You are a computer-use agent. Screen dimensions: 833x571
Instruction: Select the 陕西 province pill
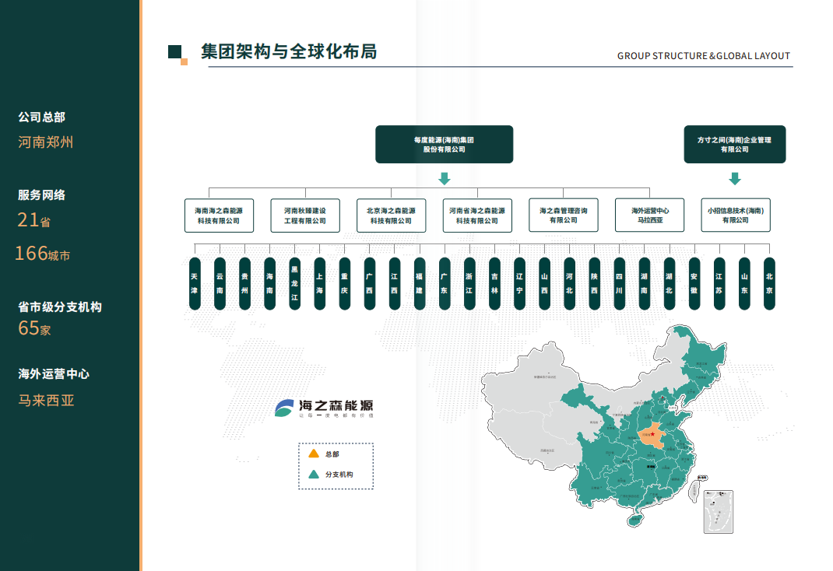[x=595, y=283]
